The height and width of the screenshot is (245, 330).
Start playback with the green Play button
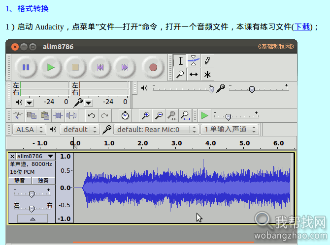pos(51,68)
